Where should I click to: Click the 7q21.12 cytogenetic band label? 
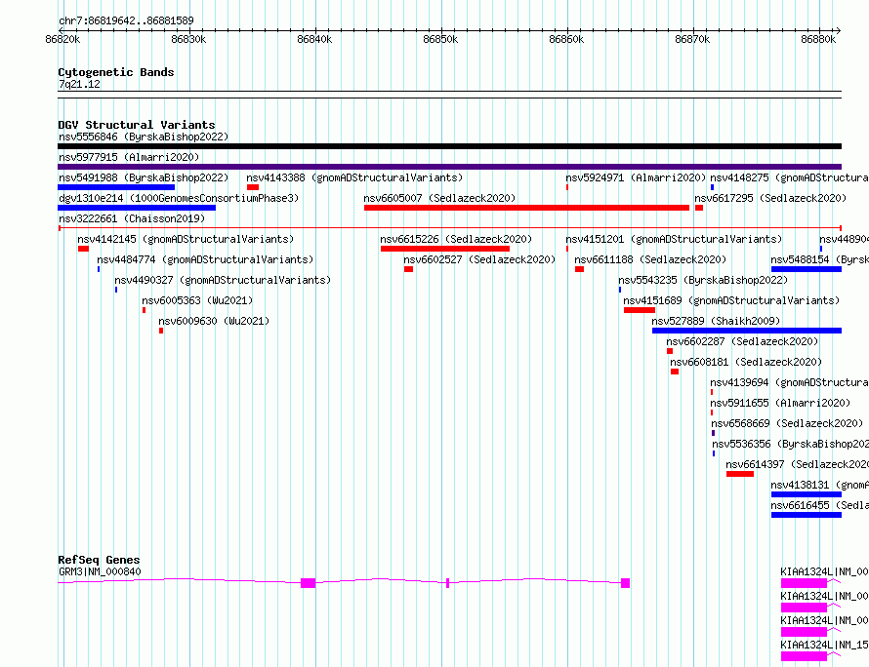[79, 84]
